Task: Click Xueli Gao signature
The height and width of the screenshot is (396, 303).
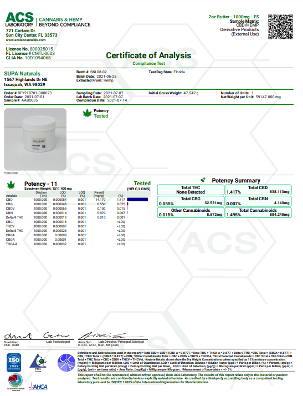Action: [37, 336]
